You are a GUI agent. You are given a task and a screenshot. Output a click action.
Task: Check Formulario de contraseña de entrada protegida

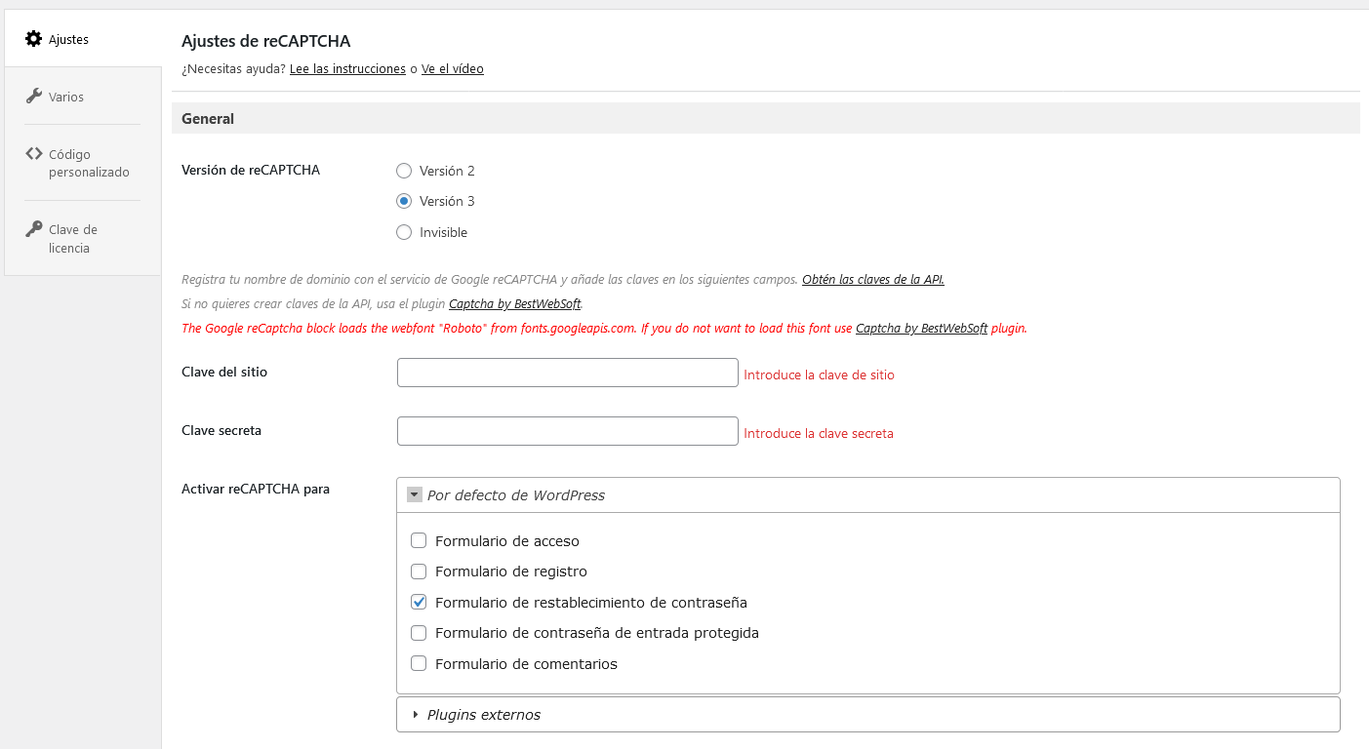[419, 633]
